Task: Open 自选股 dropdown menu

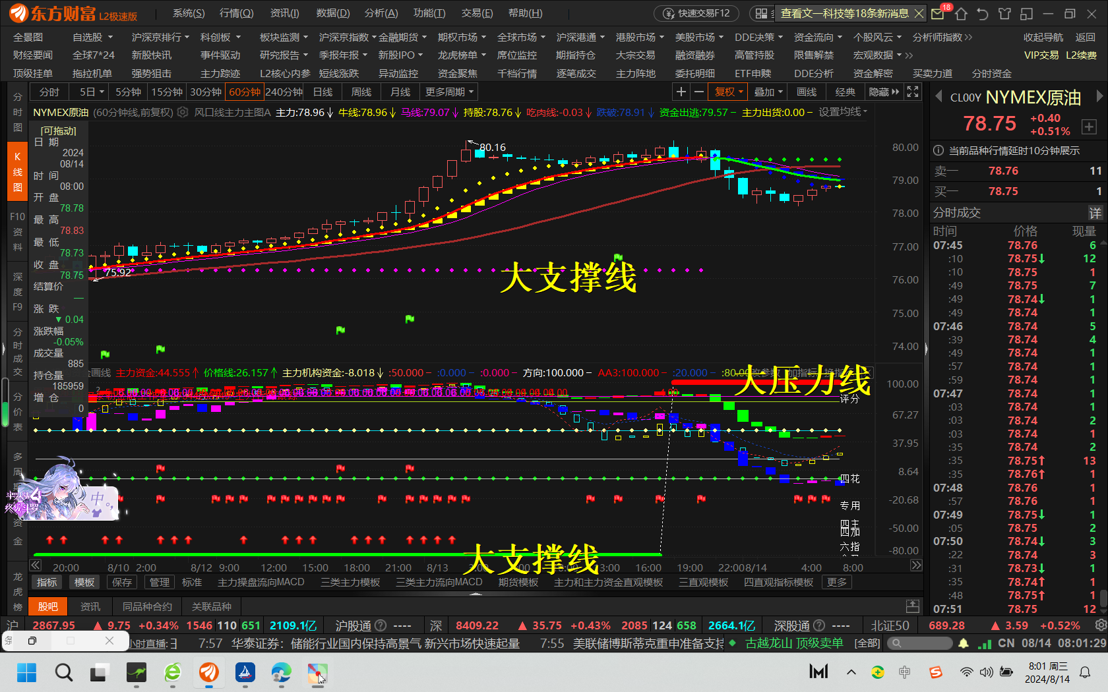Action: (x=92, y=38)
